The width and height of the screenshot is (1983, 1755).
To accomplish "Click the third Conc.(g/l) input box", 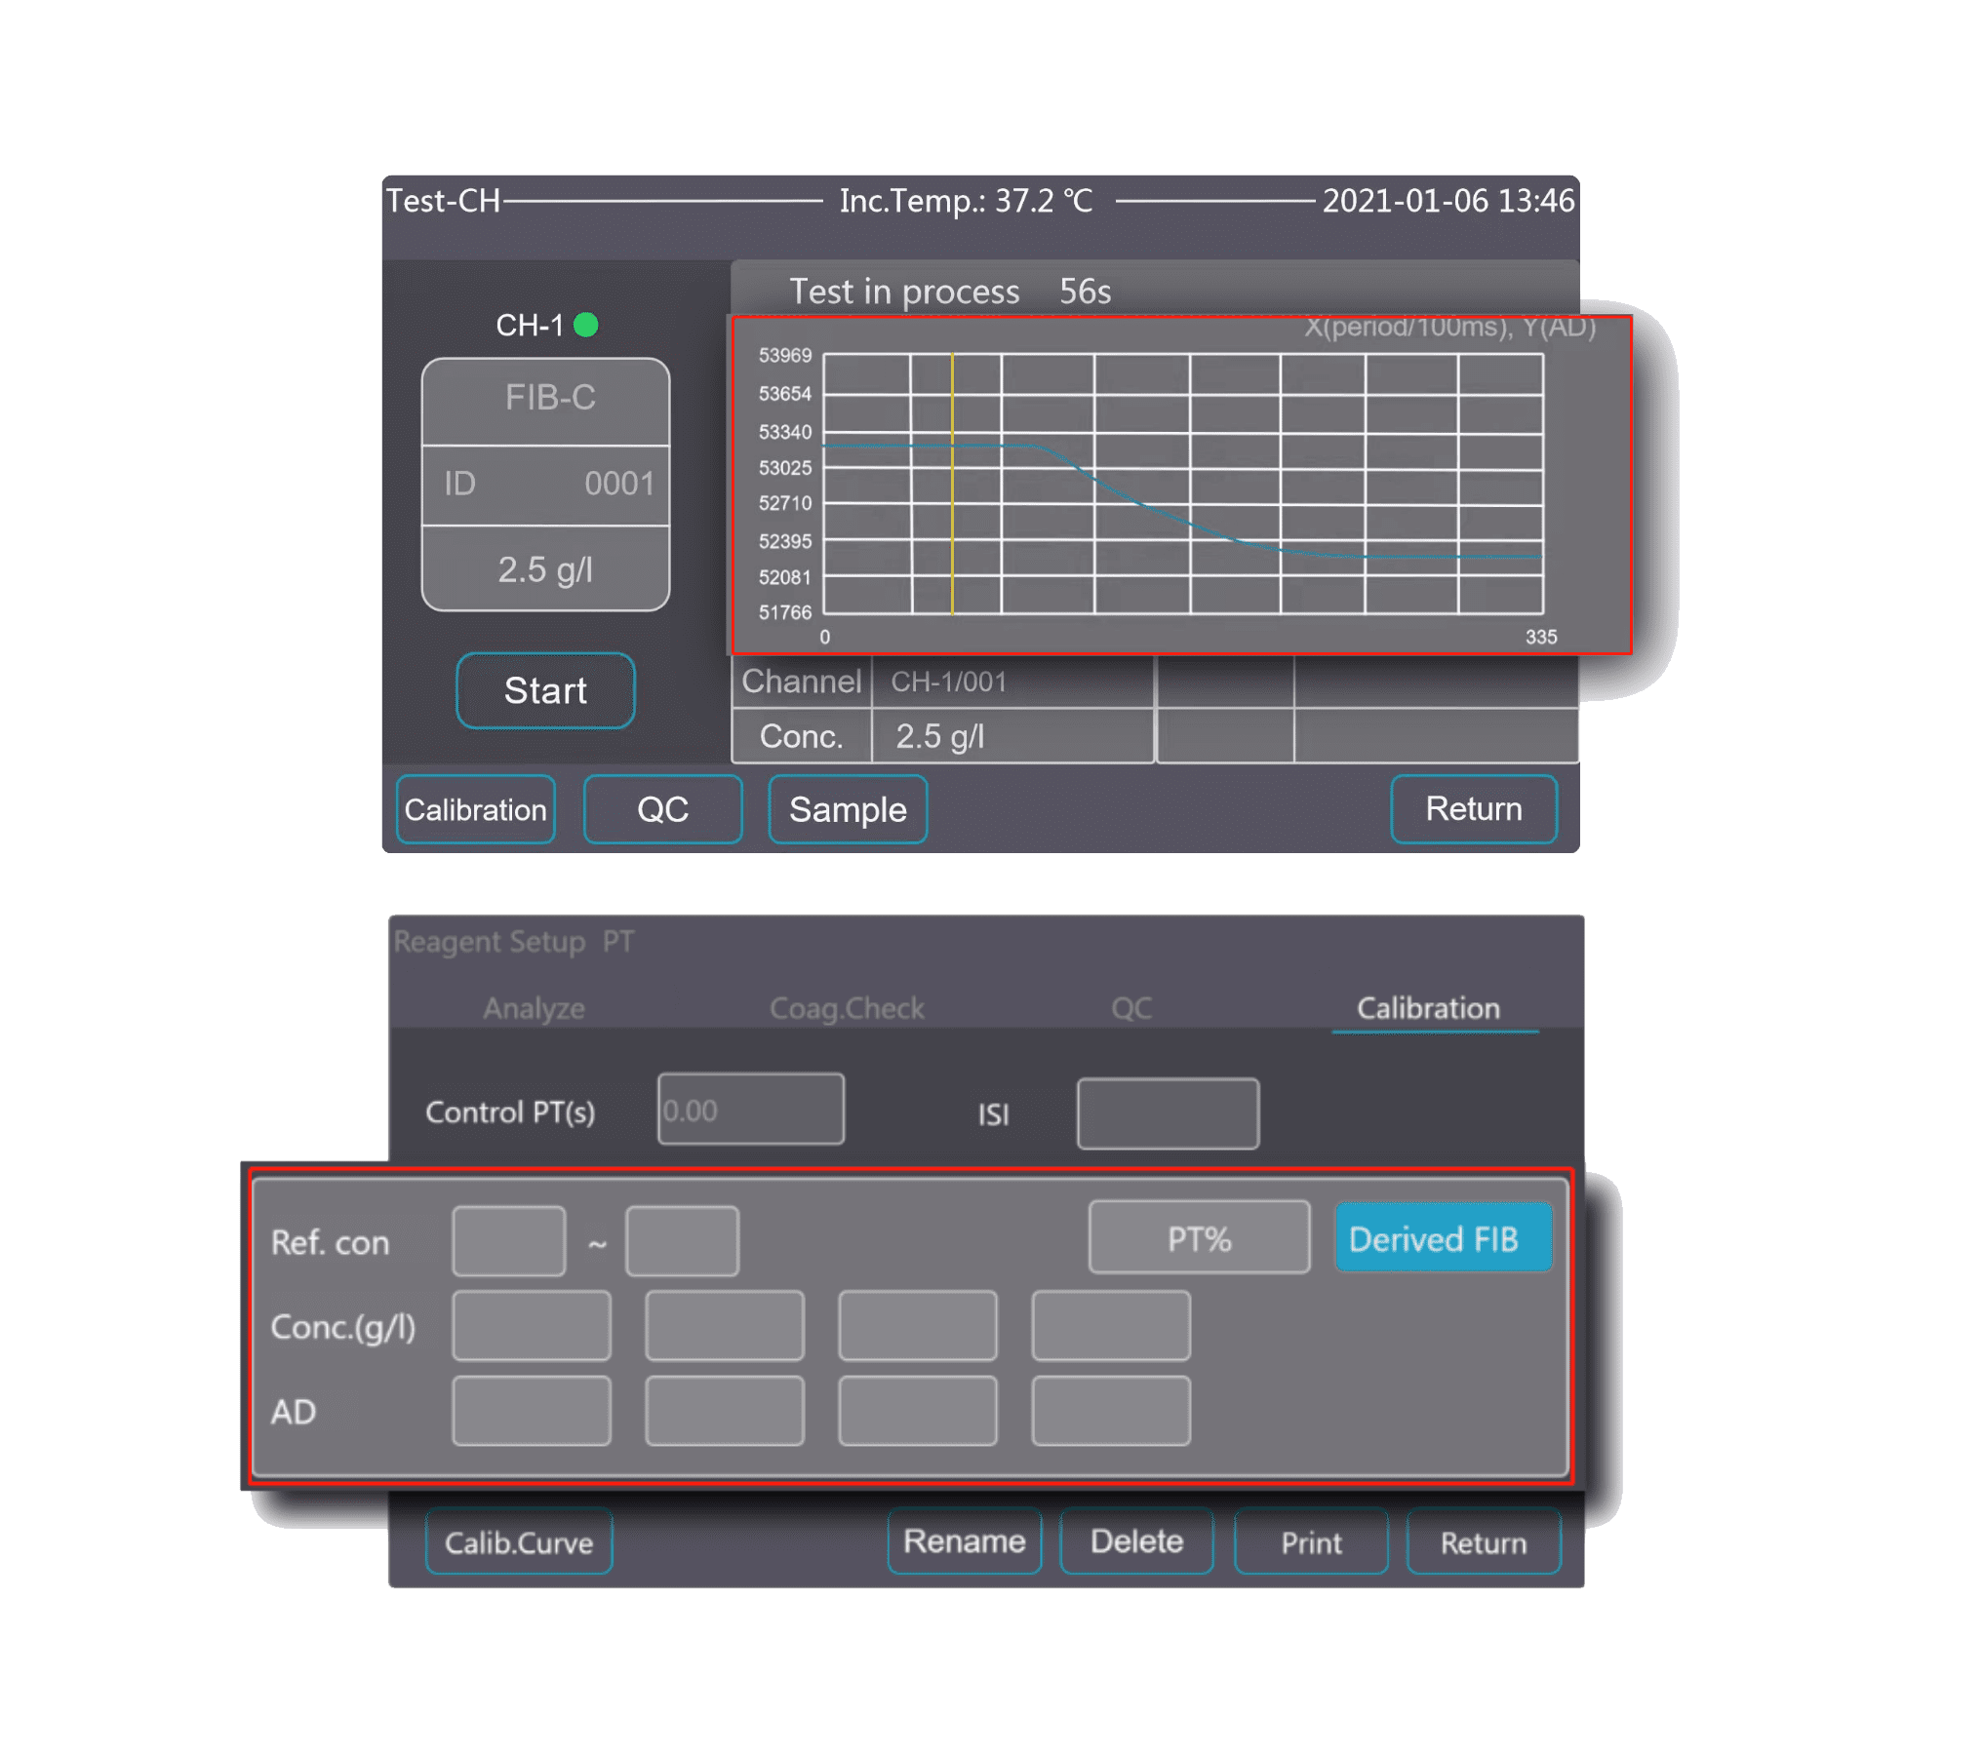I will tap(918, 1326).
